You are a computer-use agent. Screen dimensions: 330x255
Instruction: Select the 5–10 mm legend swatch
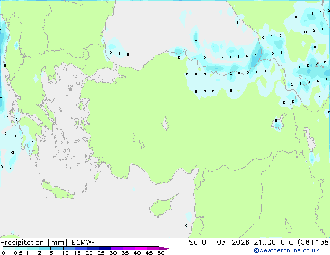57,248
